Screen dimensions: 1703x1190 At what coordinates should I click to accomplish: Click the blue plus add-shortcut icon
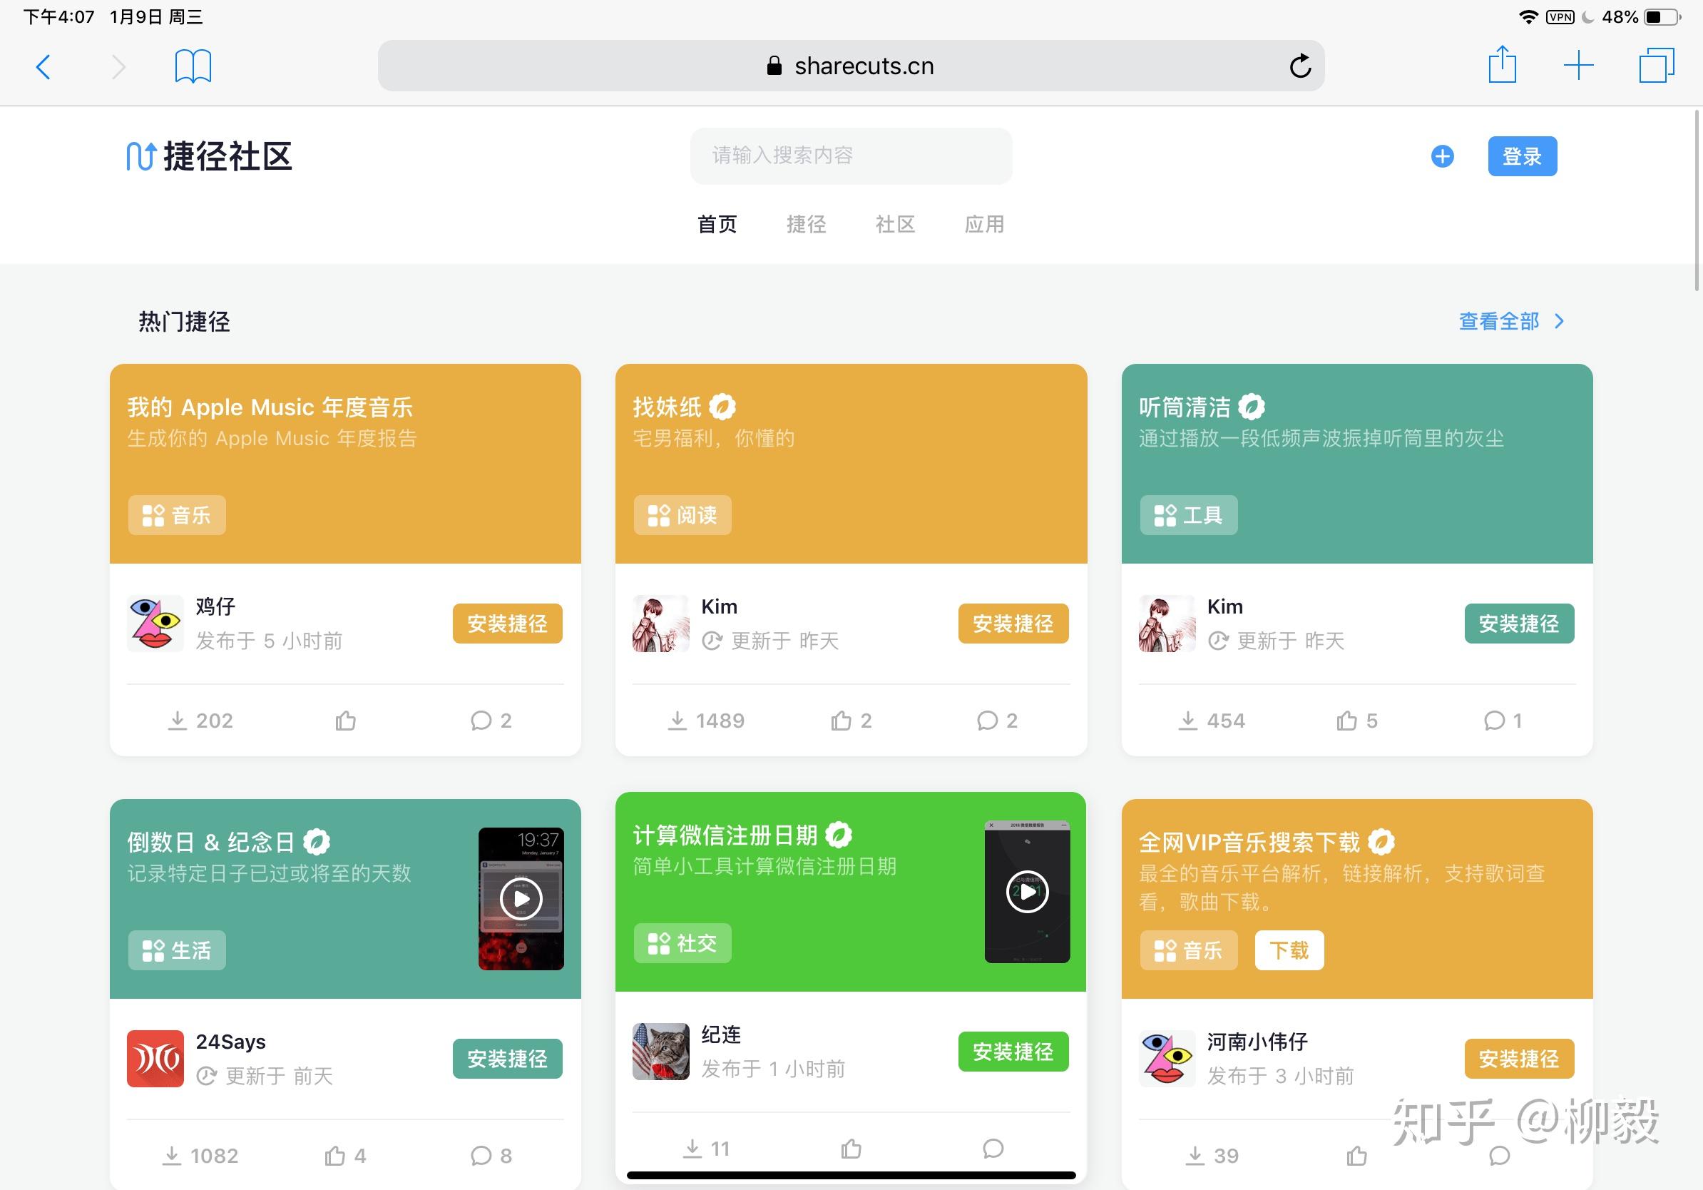tap(1442, 156)
